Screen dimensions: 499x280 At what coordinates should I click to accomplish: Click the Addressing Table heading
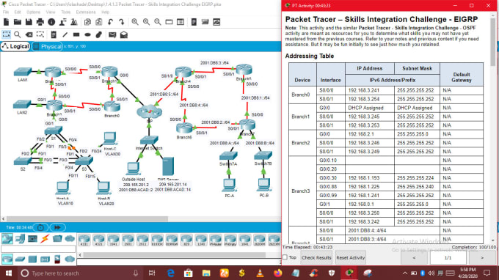(x=310, y=56)
